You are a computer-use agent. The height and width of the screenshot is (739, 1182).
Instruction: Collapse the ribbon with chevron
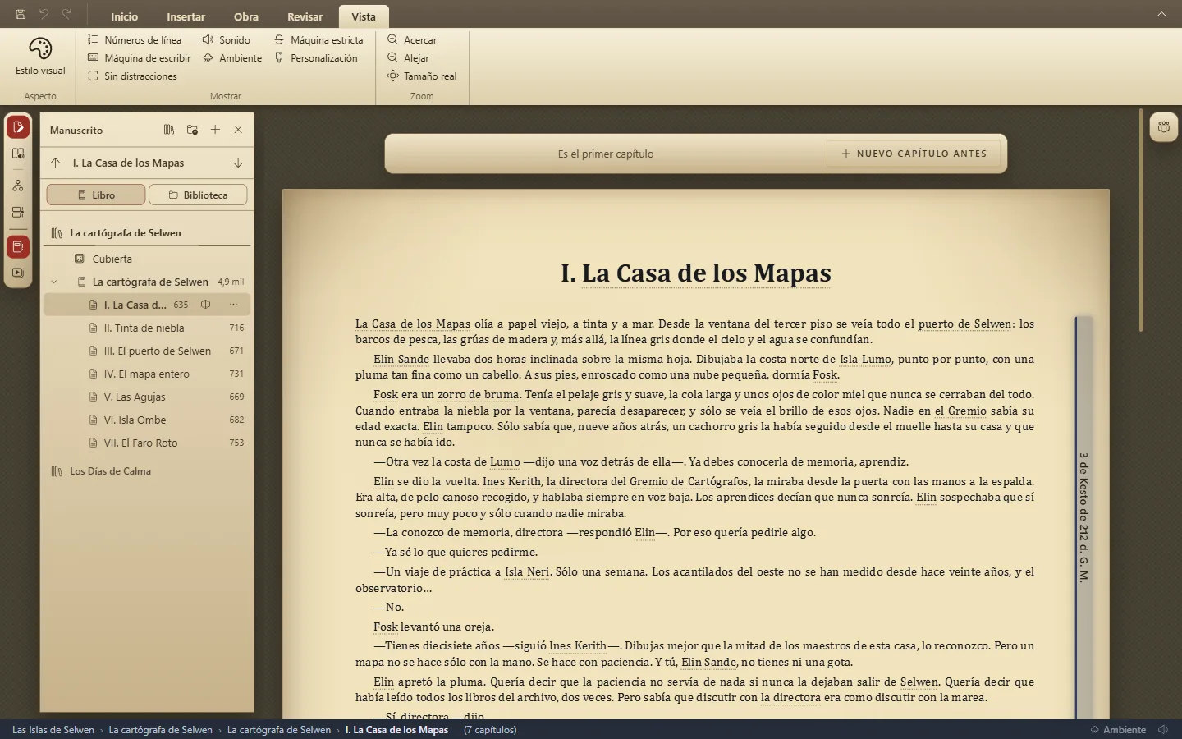coord(1161,14)
